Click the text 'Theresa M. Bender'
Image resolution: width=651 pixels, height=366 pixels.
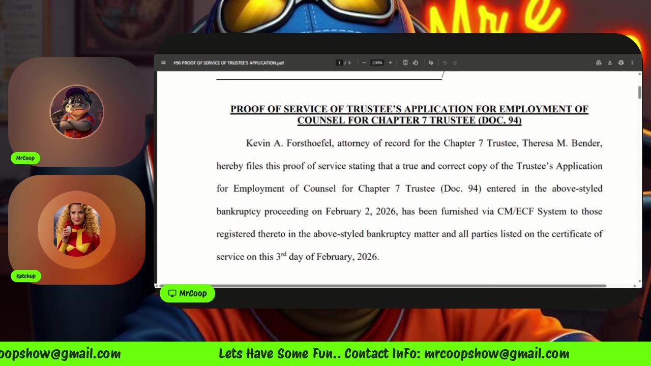click(562, 143)
